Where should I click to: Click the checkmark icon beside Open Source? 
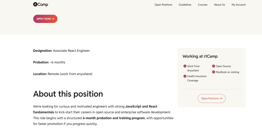coord(214,66)
